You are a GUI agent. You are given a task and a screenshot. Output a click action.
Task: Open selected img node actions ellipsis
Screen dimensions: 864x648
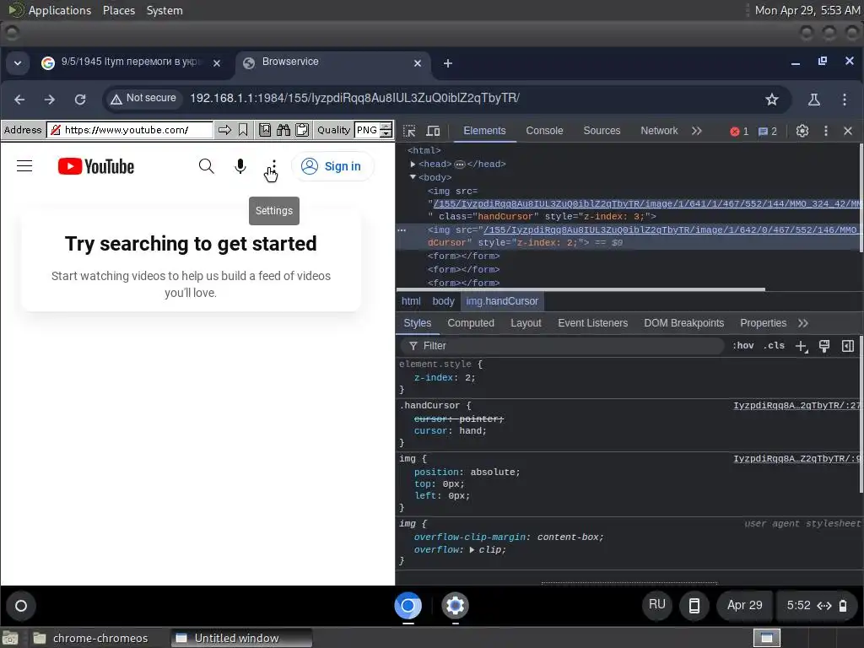pyautogui.click(x=402, y=230)
